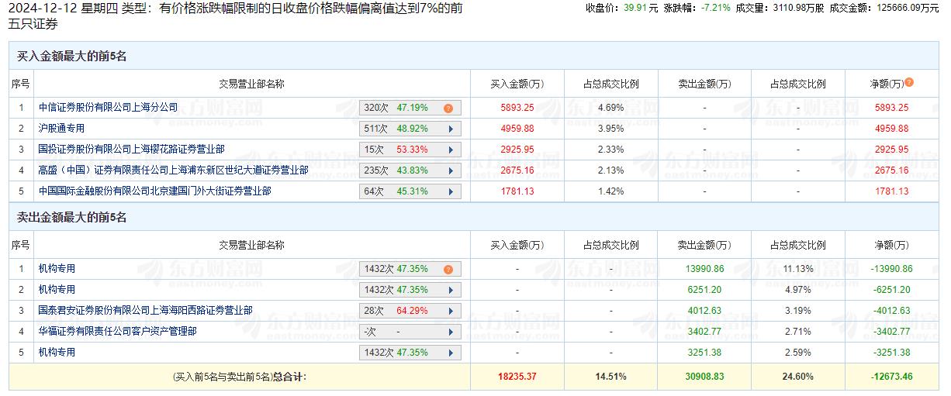The height and width of the screenshot is (396, 951).
Task: Click the 成交量 value 3110.98万股
Action: (x=799, y=9)
